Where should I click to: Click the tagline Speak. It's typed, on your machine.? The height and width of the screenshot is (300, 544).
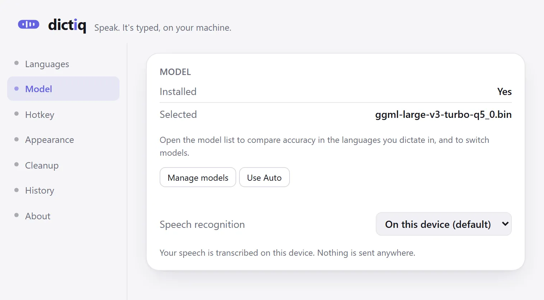[163, 28]
